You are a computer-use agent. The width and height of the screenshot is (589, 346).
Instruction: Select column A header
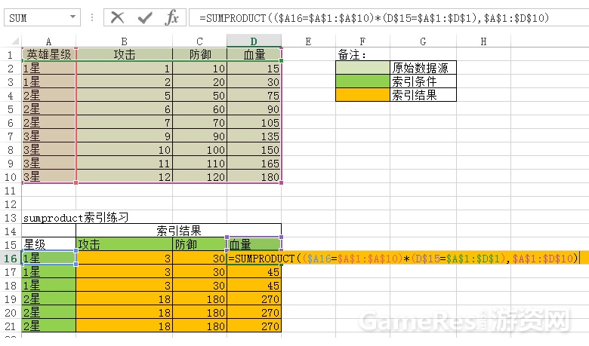pos(48,41)
